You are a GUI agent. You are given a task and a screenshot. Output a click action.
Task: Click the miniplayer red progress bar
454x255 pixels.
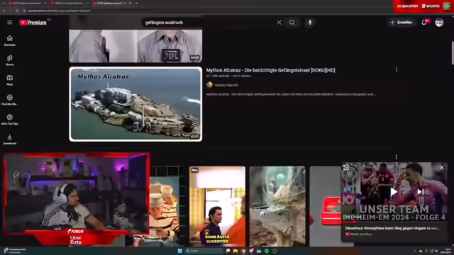[349, 222]
